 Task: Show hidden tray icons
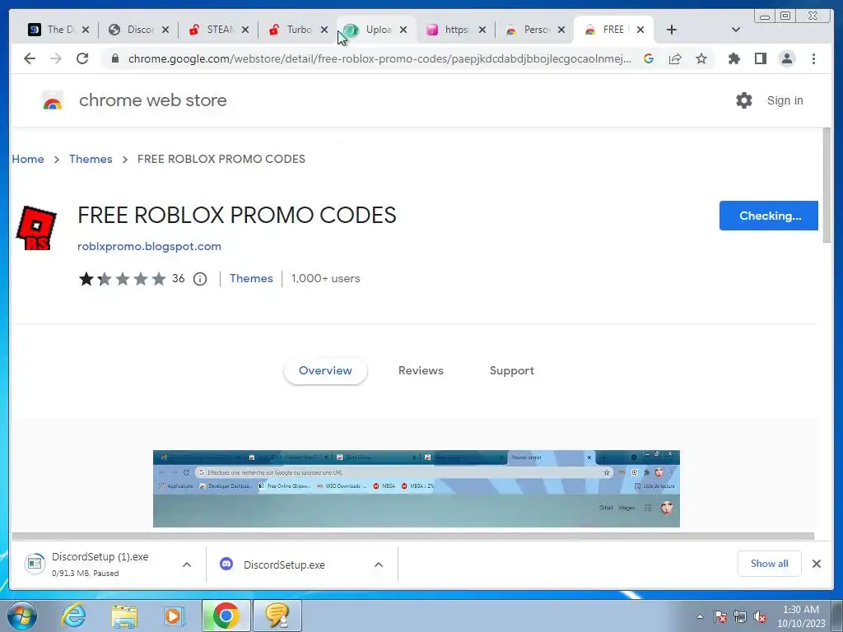pos(700,616)
